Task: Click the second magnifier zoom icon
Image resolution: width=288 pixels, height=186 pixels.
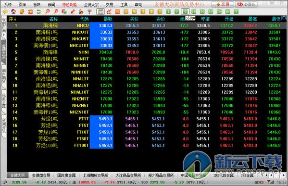Action: [x=56, y=12]
